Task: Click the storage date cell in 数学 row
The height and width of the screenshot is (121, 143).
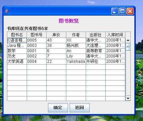Action: pos(115,51)
